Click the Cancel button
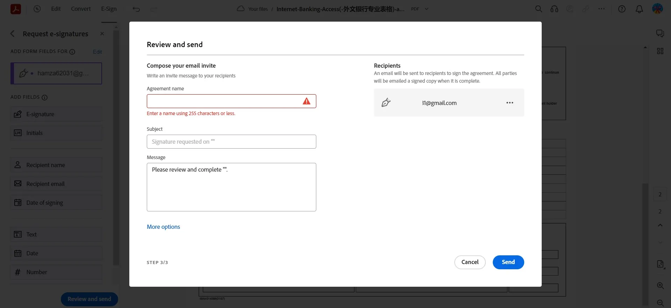Image resolution: width=671 pixels, height=308 pixels. point(470,262)
